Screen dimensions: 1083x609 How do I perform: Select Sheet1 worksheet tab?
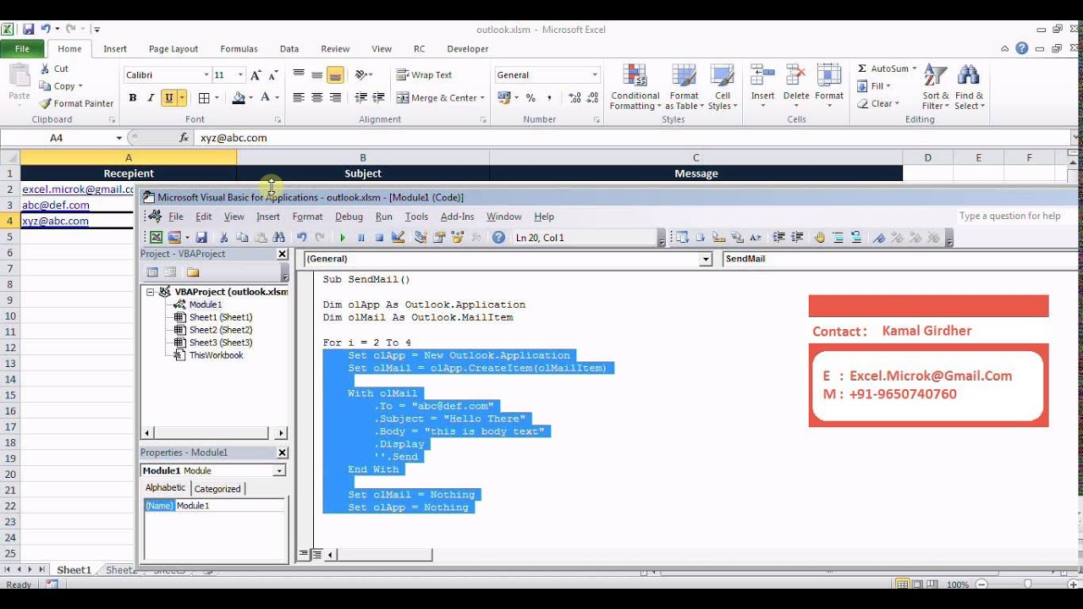point(74,570)
